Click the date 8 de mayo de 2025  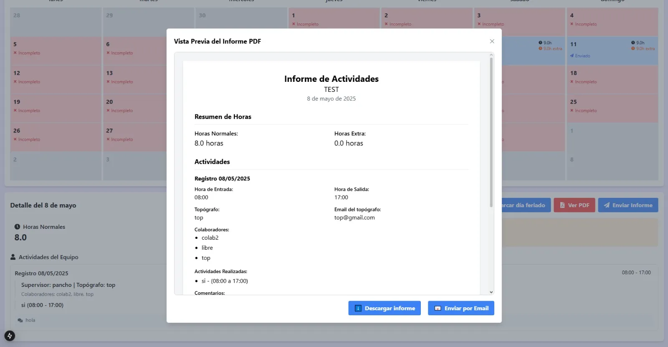click(331, 99)
